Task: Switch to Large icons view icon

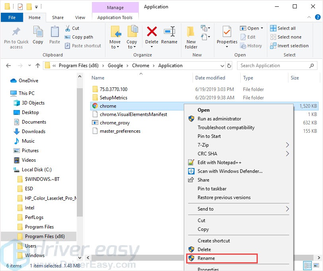Action: pyautogui.click(x=316, y=266)
